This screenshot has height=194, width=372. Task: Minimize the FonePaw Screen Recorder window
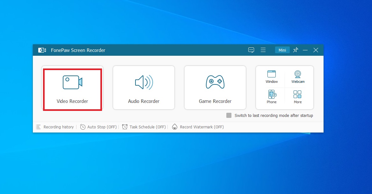pos(305,50)
